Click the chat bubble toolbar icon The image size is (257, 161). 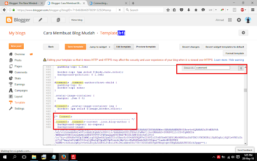[x=203, y=10]
